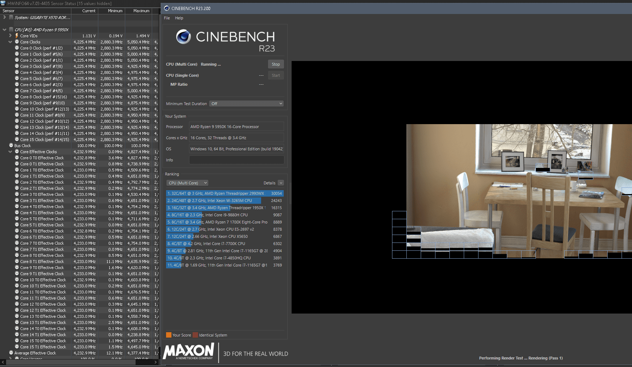Open the File menu in Cinebench

pyautogui.click(x=167, y=18)
